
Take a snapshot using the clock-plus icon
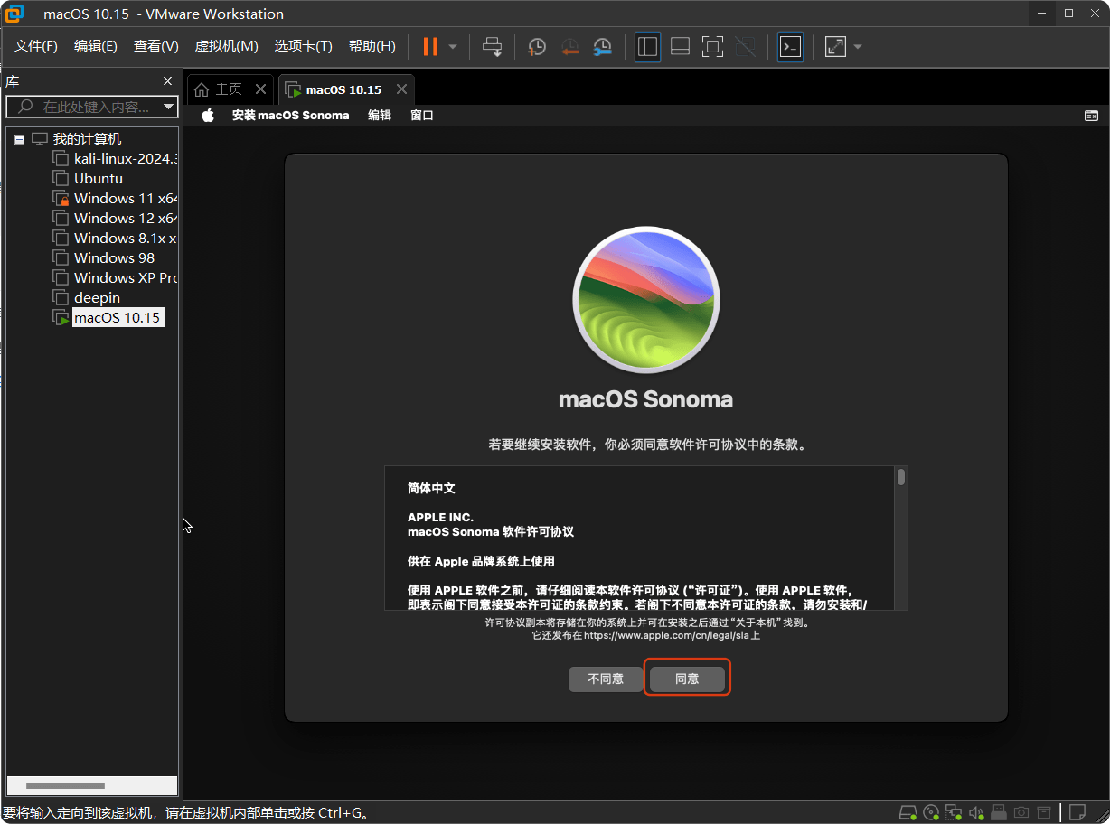click(x=536, y=46)
